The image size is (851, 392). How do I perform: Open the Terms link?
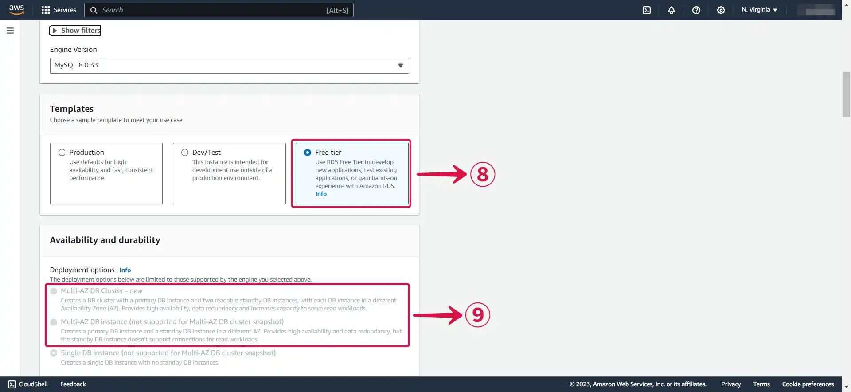click(x=761, y=384)
